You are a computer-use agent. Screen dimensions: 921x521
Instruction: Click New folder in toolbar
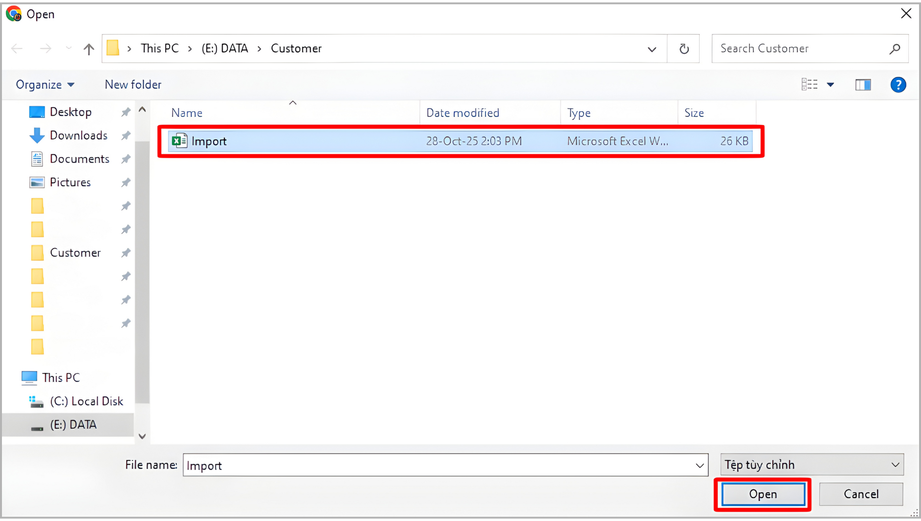click(x=133, y=85)
